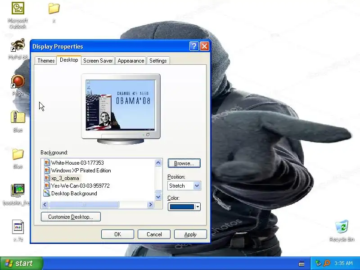Open the Color picker dropdown arrow
This screenshot has height=270, width=360.
pyautogui.click(x=198, y=207)
